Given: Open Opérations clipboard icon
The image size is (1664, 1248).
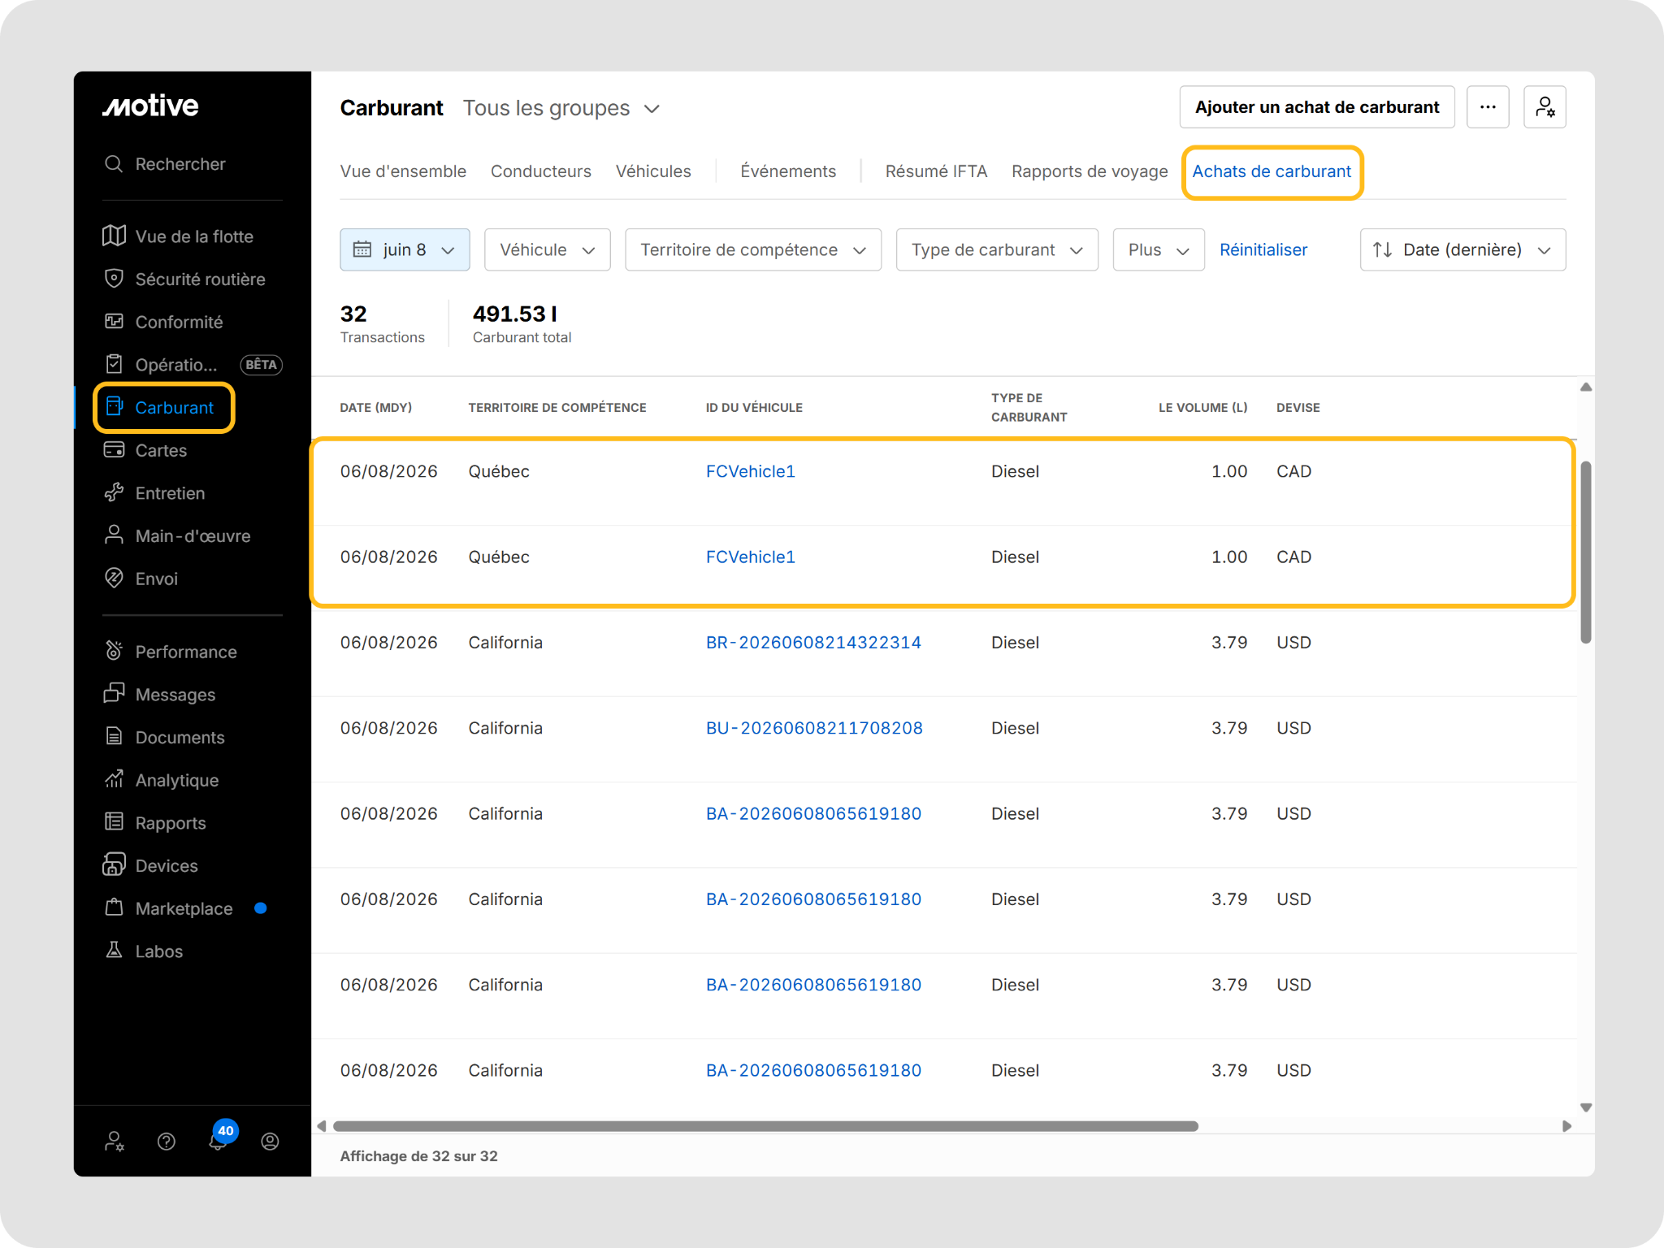Looking at the screenshot, I should point(114,364).
